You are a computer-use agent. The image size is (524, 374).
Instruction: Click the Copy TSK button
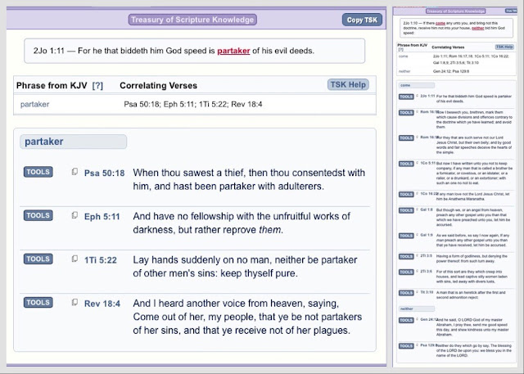pyautogui.click(x=362, y=20)
